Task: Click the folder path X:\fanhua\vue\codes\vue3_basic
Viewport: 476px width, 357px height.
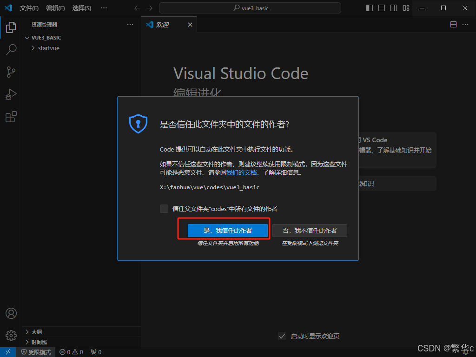Action: click(x=210, y=187)
